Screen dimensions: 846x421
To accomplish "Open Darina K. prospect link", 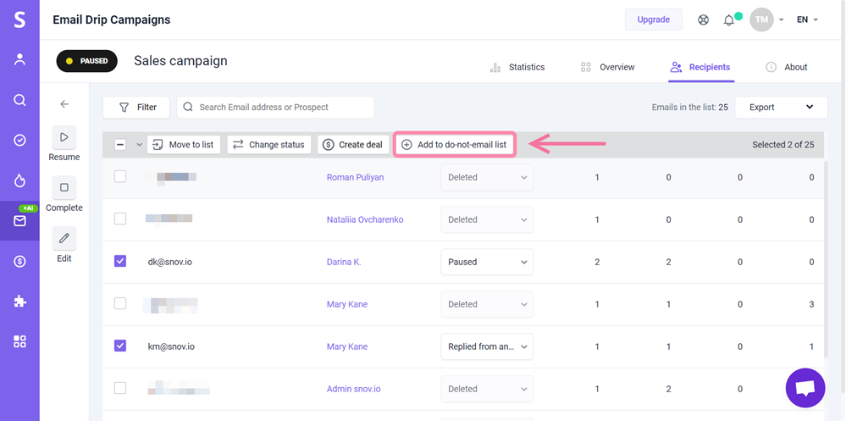I will [344, 262].
